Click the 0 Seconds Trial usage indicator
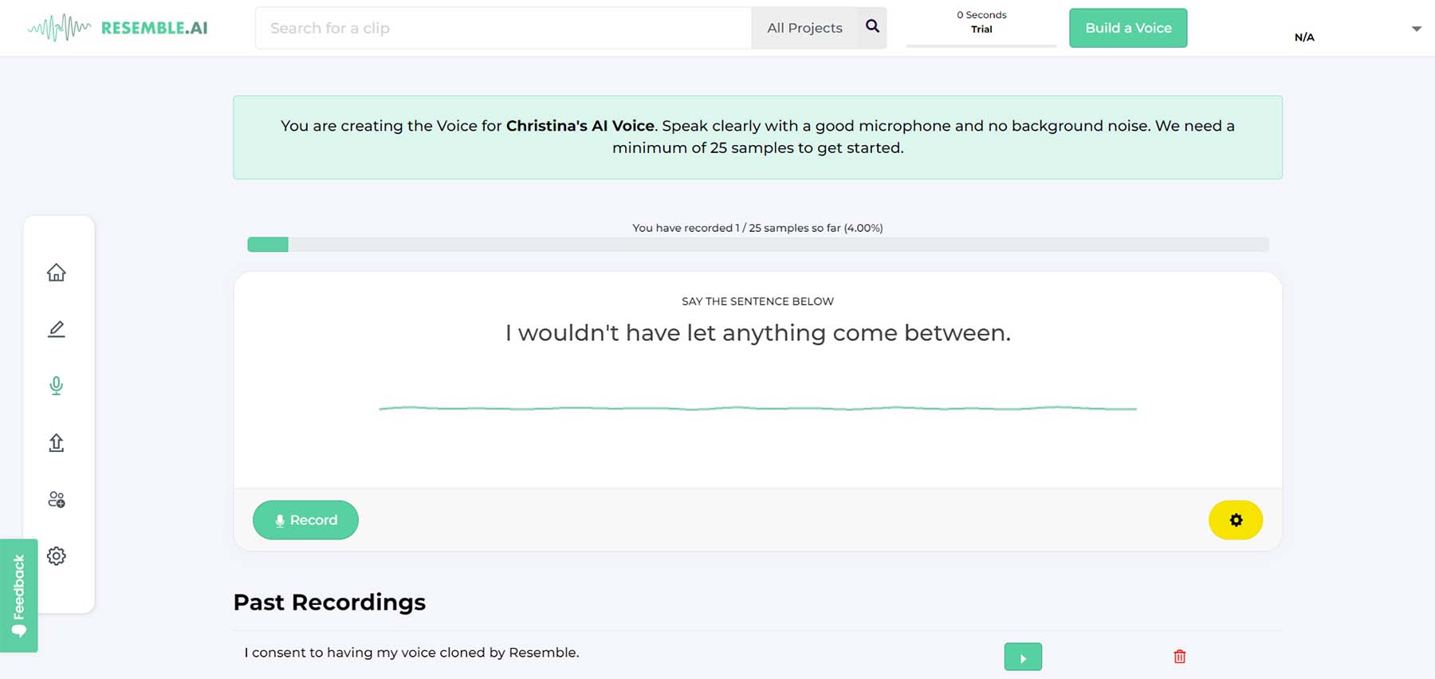Viewport: 1435px width, 679px height. 981,22
